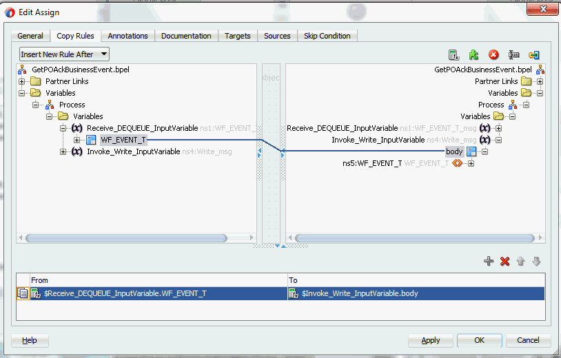Expand right ns5:WF_EVENT_T node
The height and width of the screenshot is (358, 561).
(x=471, y=164)
